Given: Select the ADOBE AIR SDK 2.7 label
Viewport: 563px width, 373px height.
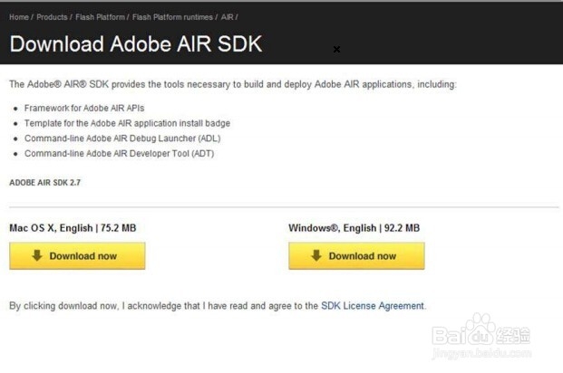Looking at the screenshot, I should (45, 183).
